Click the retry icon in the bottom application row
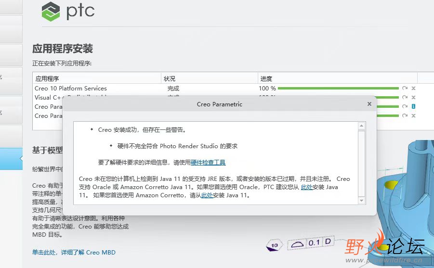 coord(405,115)
